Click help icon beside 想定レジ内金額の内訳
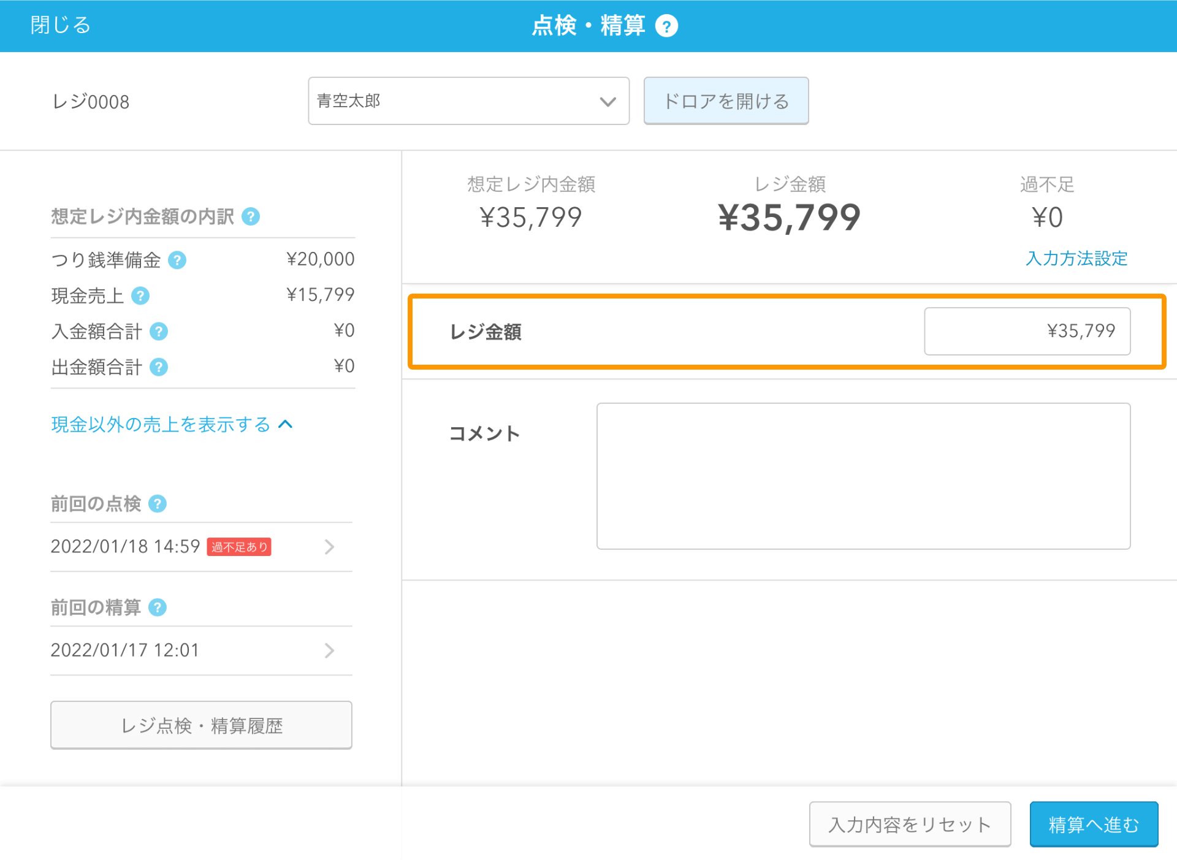 tap(251, 216)
